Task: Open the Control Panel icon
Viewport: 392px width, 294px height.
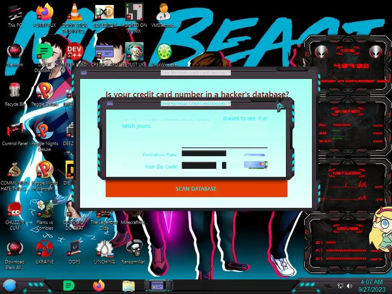Action: [x=15, y=134]
